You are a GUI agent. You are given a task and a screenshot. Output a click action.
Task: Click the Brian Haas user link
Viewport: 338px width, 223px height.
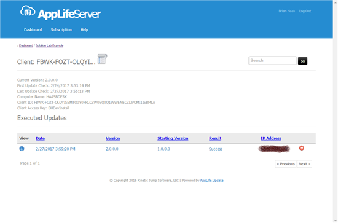click(287, 11)
